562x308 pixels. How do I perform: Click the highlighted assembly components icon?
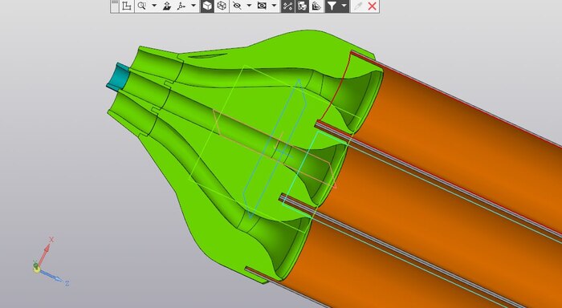pos(302,6)
